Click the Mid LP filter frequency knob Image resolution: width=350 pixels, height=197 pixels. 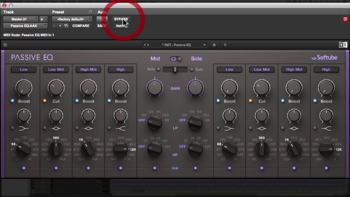(x=155, y=122)
